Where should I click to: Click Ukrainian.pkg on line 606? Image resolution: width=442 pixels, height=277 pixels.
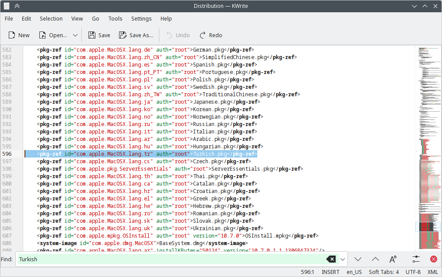[213, 228]
